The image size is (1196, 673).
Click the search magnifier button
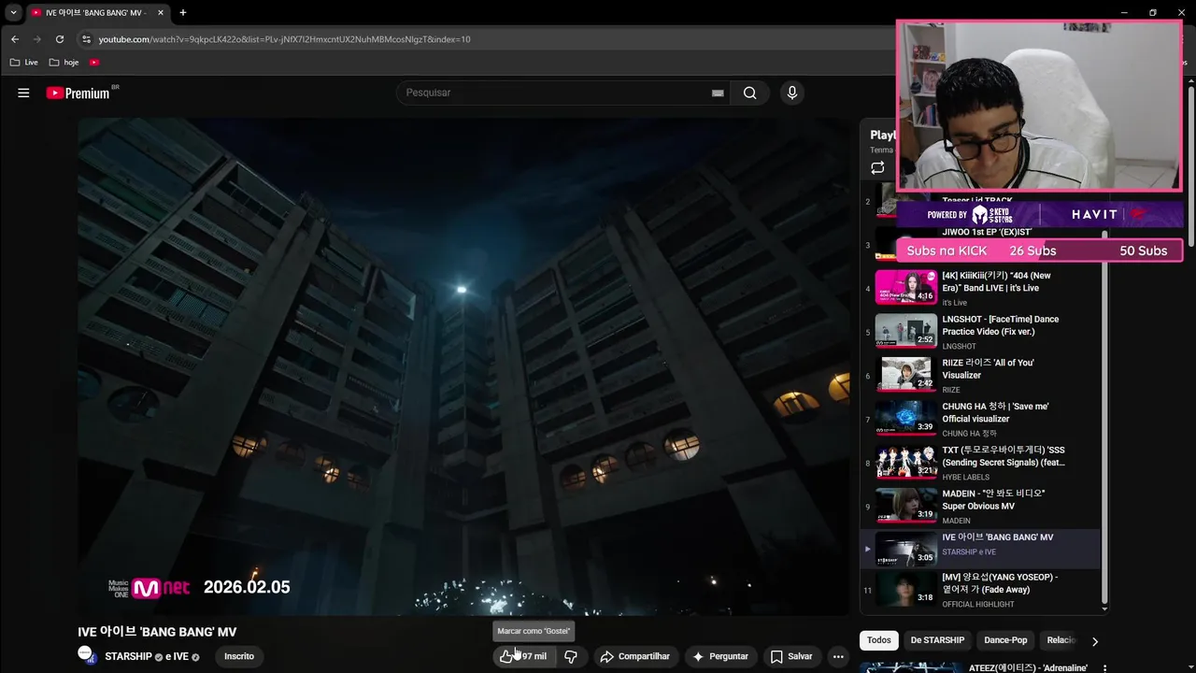coord(749,93)
